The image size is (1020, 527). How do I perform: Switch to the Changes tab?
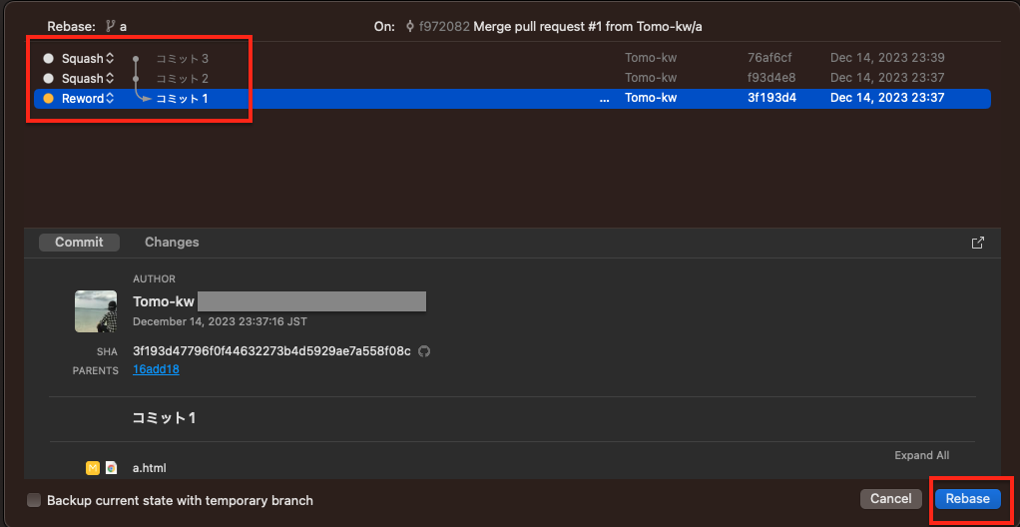coord(172,243)
